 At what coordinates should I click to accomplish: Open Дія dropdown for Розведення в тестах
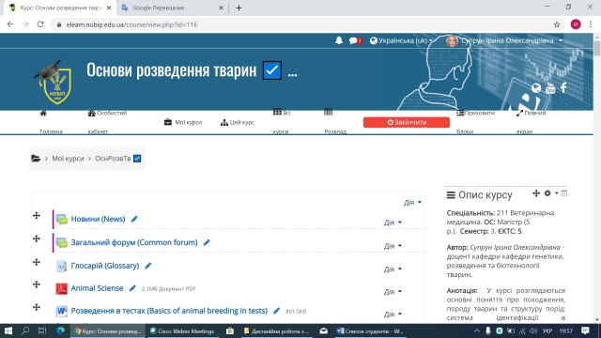click(x=393, y=315)
